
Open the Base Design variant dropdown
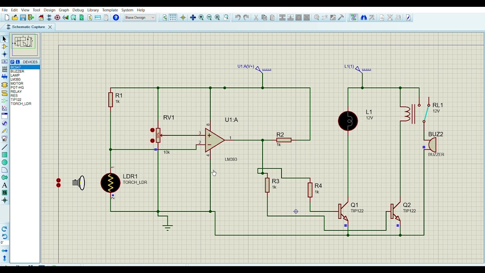140,17
